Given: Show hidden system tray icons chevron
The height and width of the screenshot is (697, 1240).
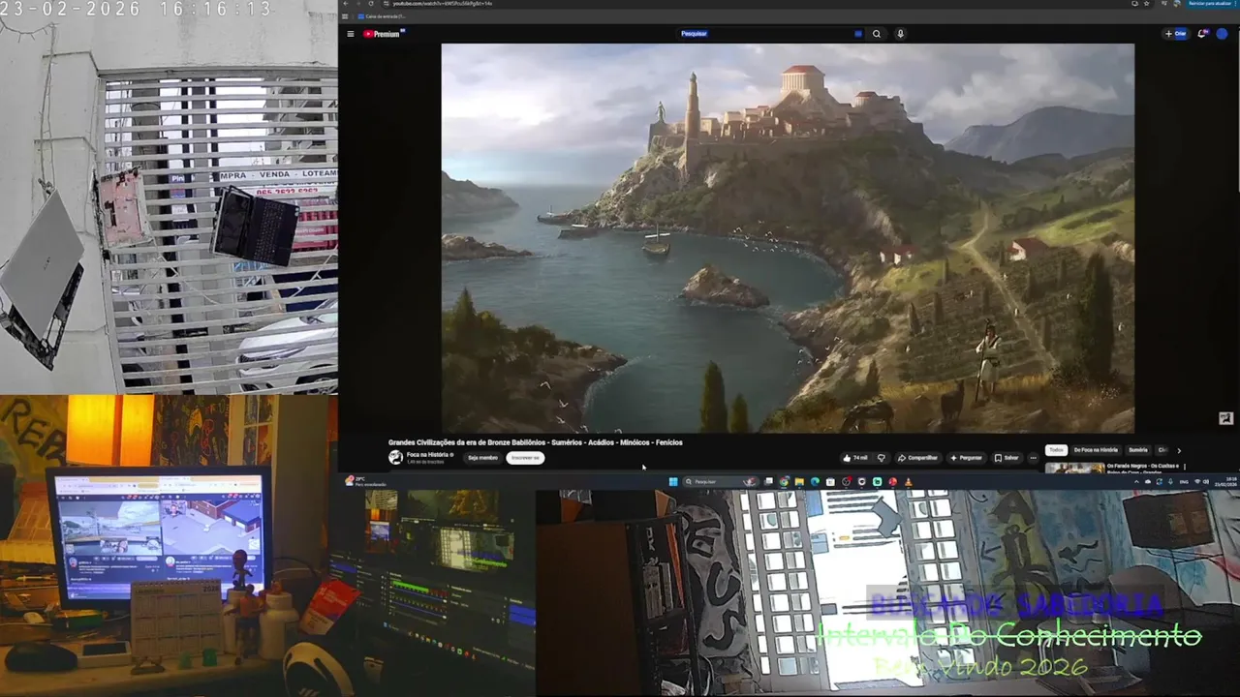Looking at the screenshot, I should pos(1136,481).
